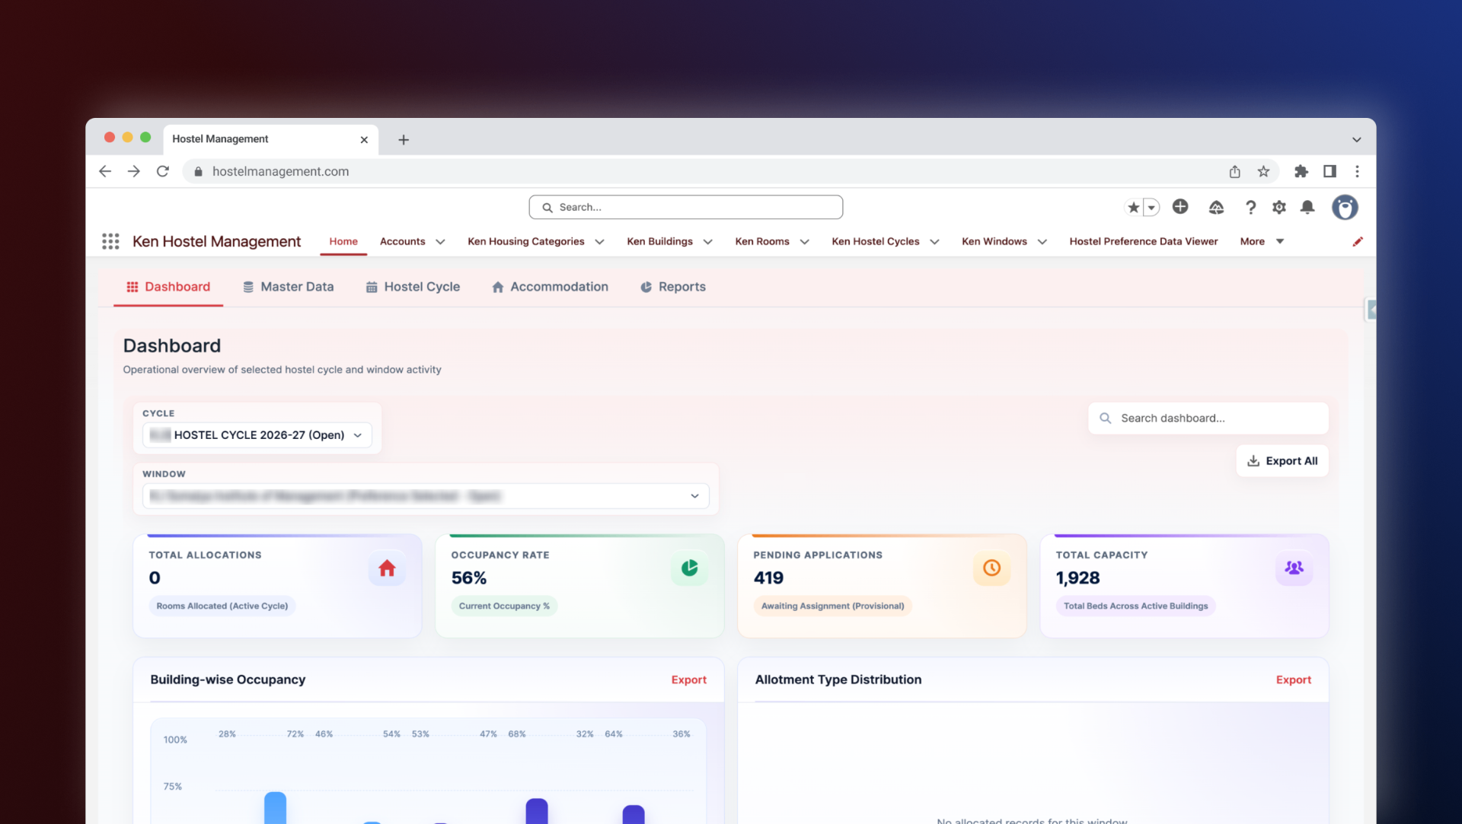Image resolution: width=1462 pixels, height=824 pixels.
Task: Toggle the browser side panel icon
Action: tap(1330, 171)
